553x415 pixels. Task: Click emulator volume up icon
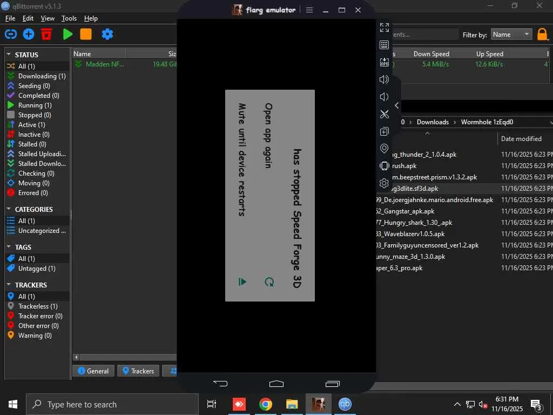[384, 79]
